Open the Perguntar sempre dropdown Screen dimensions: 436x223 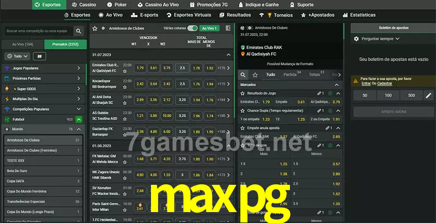coord(380,39)
